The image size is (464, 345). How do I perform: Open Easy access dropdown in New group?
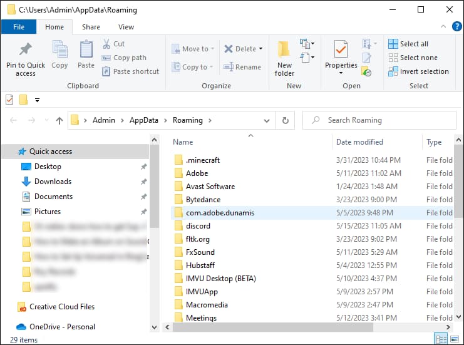(307, 58)
